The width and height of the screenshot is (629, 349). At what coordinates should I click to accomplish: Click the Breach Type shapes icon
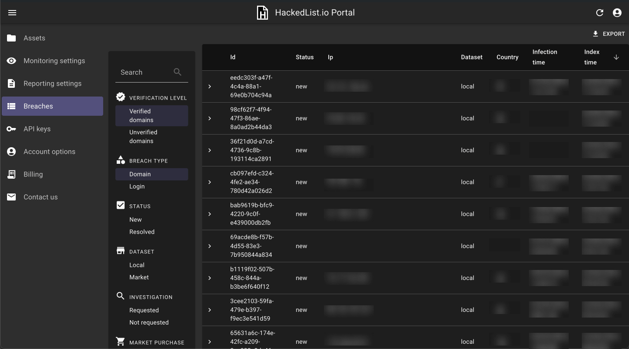(x=121, y=160)
